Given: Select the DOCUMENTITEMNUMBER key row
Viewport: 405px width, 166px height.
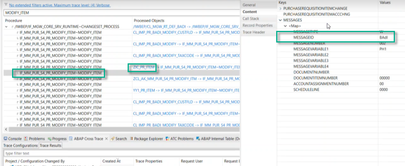Looking at the screenshot, I should click(x=315, y=78).
